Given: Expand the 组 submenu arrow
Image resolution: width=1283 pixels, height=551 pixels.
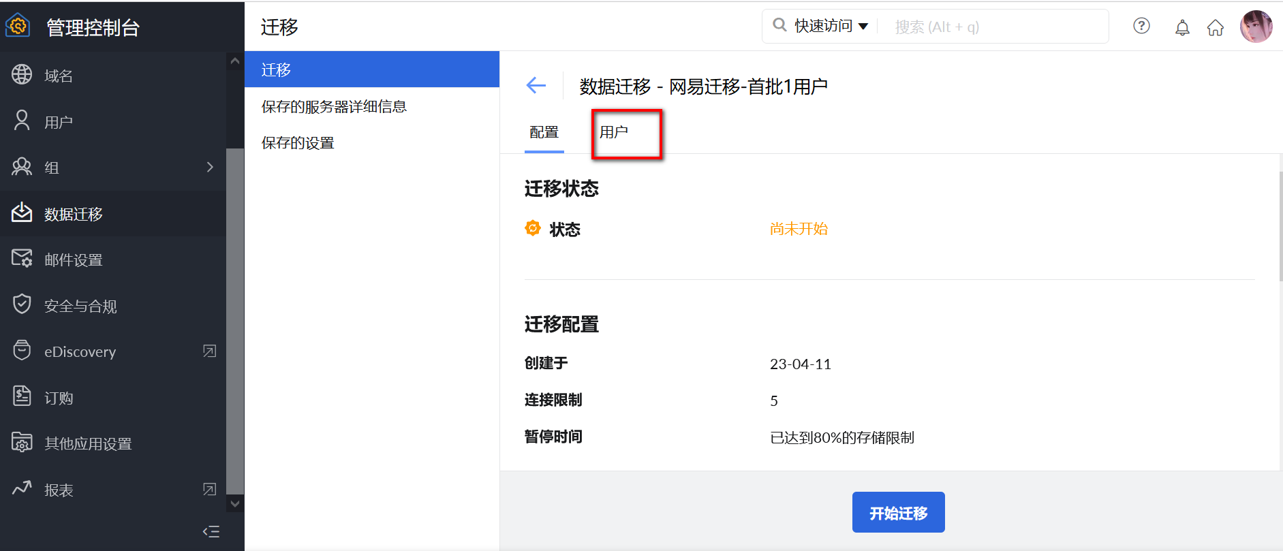Looking at the screenshot, I should [210, 167].
